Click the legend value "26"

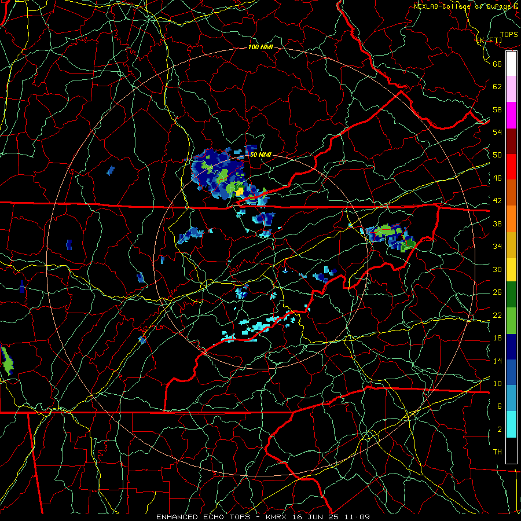(497, 292)
